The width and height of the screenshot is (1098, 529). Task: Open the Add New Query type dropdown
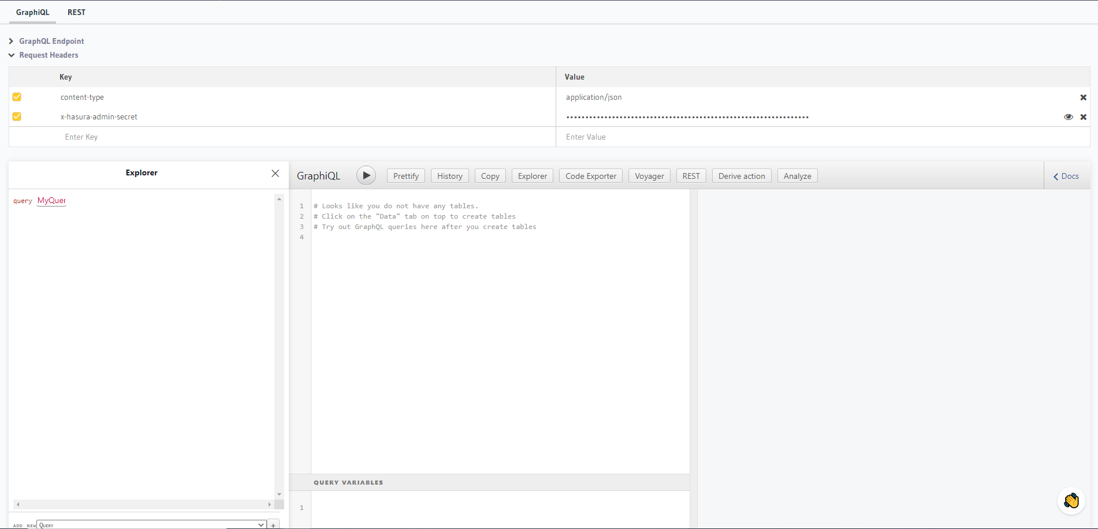click(151, 525)
